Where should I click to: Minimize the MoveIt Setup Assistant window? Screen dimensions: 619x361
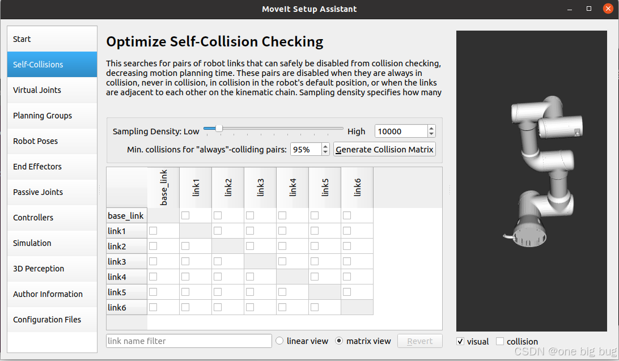(570, 9)
